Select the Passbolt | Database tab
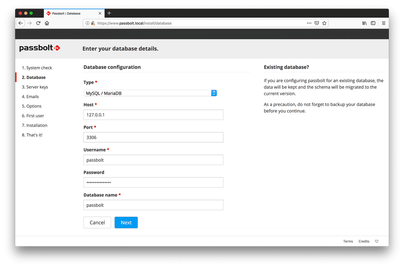The width and height of the screenshot is (404, 268). pyautogui.click(x=69, y=13)
